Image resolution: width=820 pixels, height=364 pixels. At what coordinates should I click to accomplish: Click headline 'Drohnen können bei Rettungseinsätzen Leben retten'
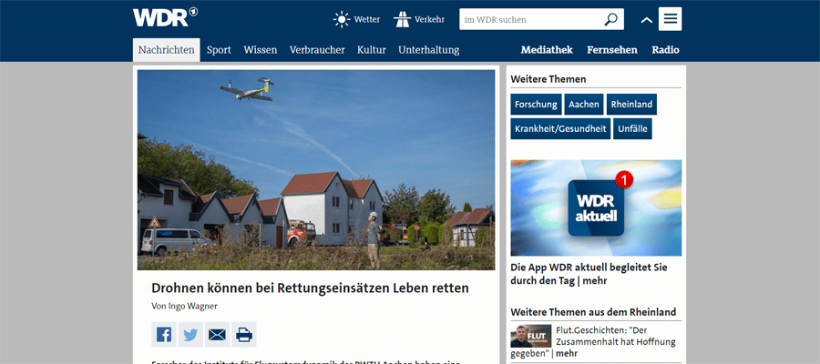310,288
